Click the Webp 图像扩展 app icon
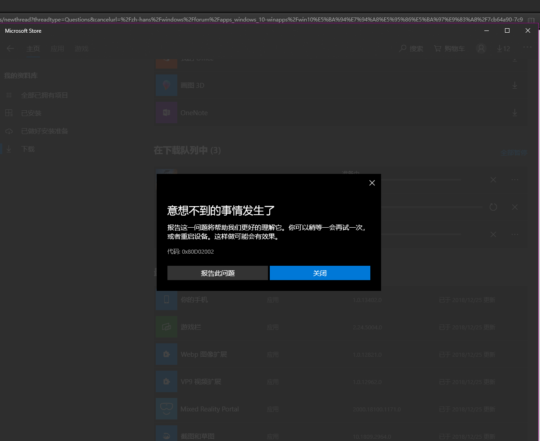 coord(167,355)
